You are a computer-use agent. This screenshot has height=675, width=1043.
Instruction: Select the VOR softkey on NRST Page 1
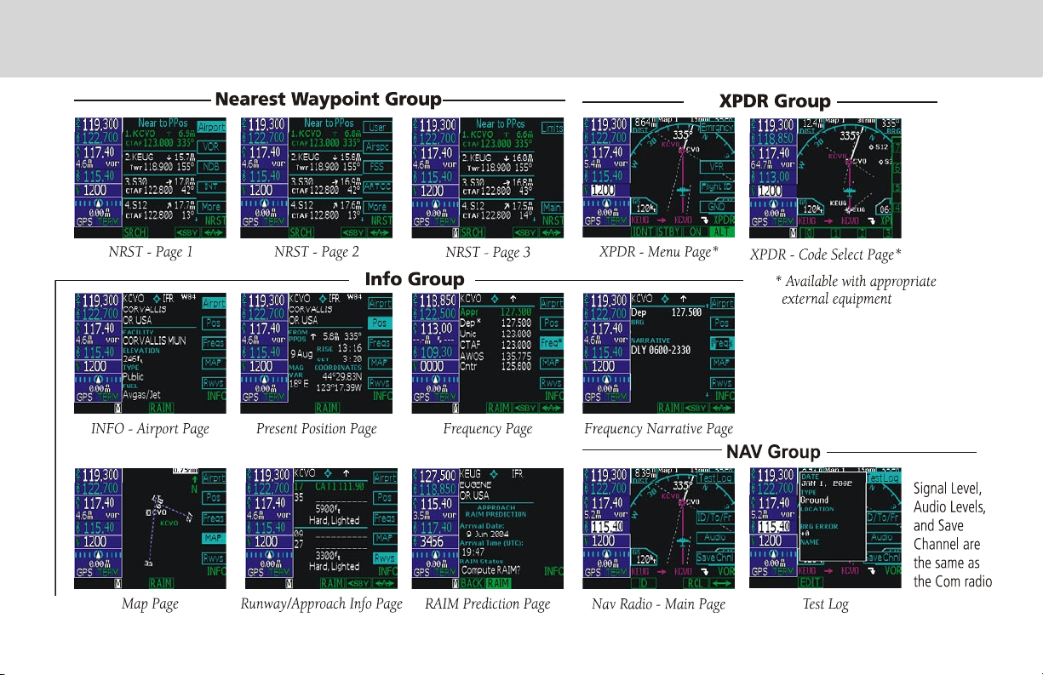[x=210, y=146]
